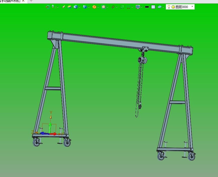218x177 pixels.
Task: Click the plus button to add new tab
Action: 31,1
